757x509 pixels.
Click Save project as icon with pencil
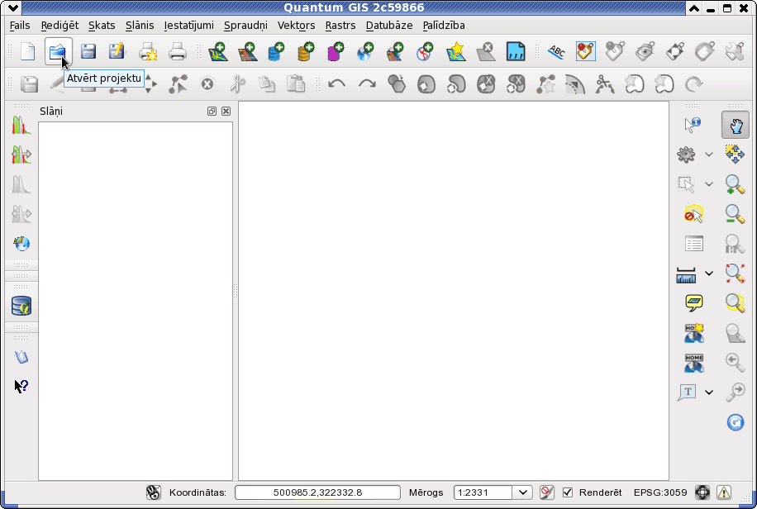(x=117, y=51)
